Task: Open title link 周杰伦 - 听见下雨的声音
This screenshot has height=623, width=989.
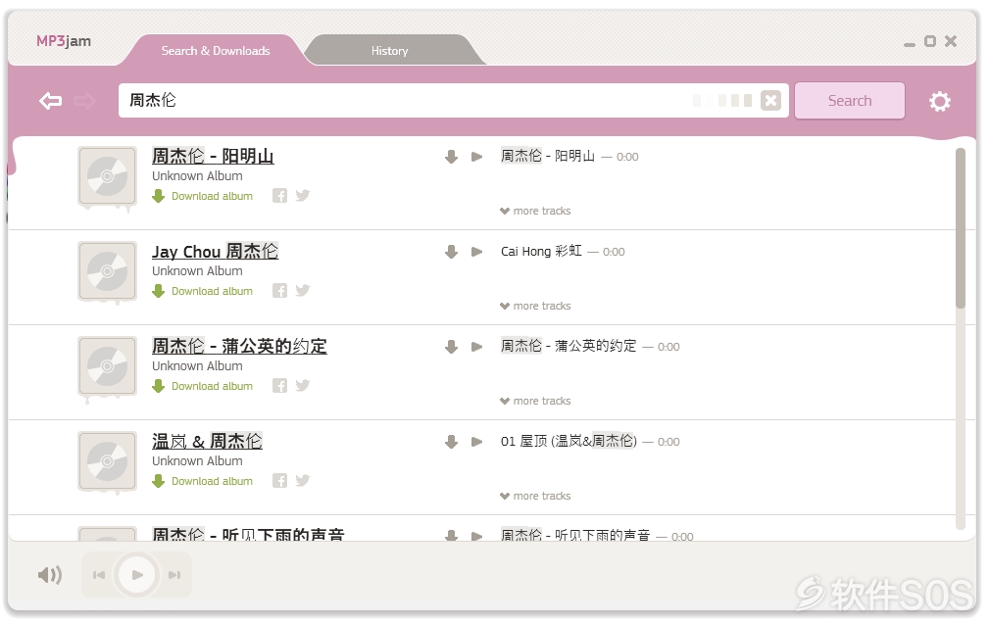Action: click(x=248, y=534)
